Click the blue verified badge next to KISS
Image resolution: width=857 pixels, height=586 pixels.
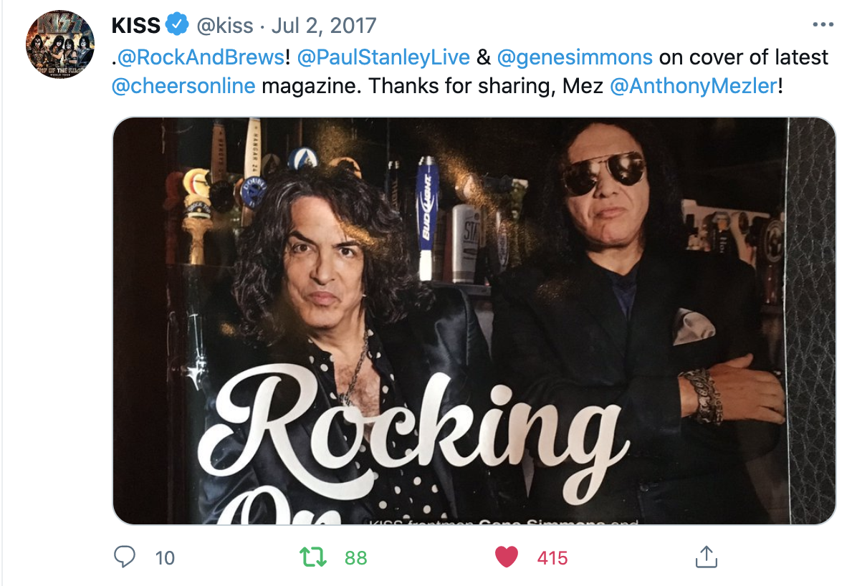177,24
